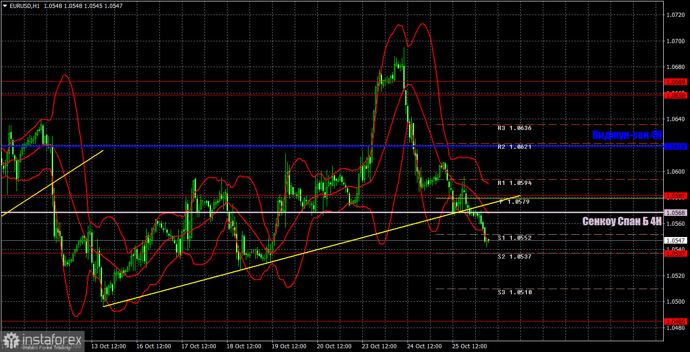Click the 13 Oct 12:00 time label

[x=108, y=346]
